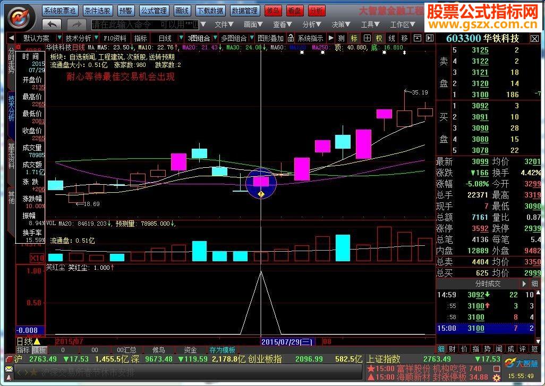Open the 默认方案 dropdown arrow

[x=59, y=38]
